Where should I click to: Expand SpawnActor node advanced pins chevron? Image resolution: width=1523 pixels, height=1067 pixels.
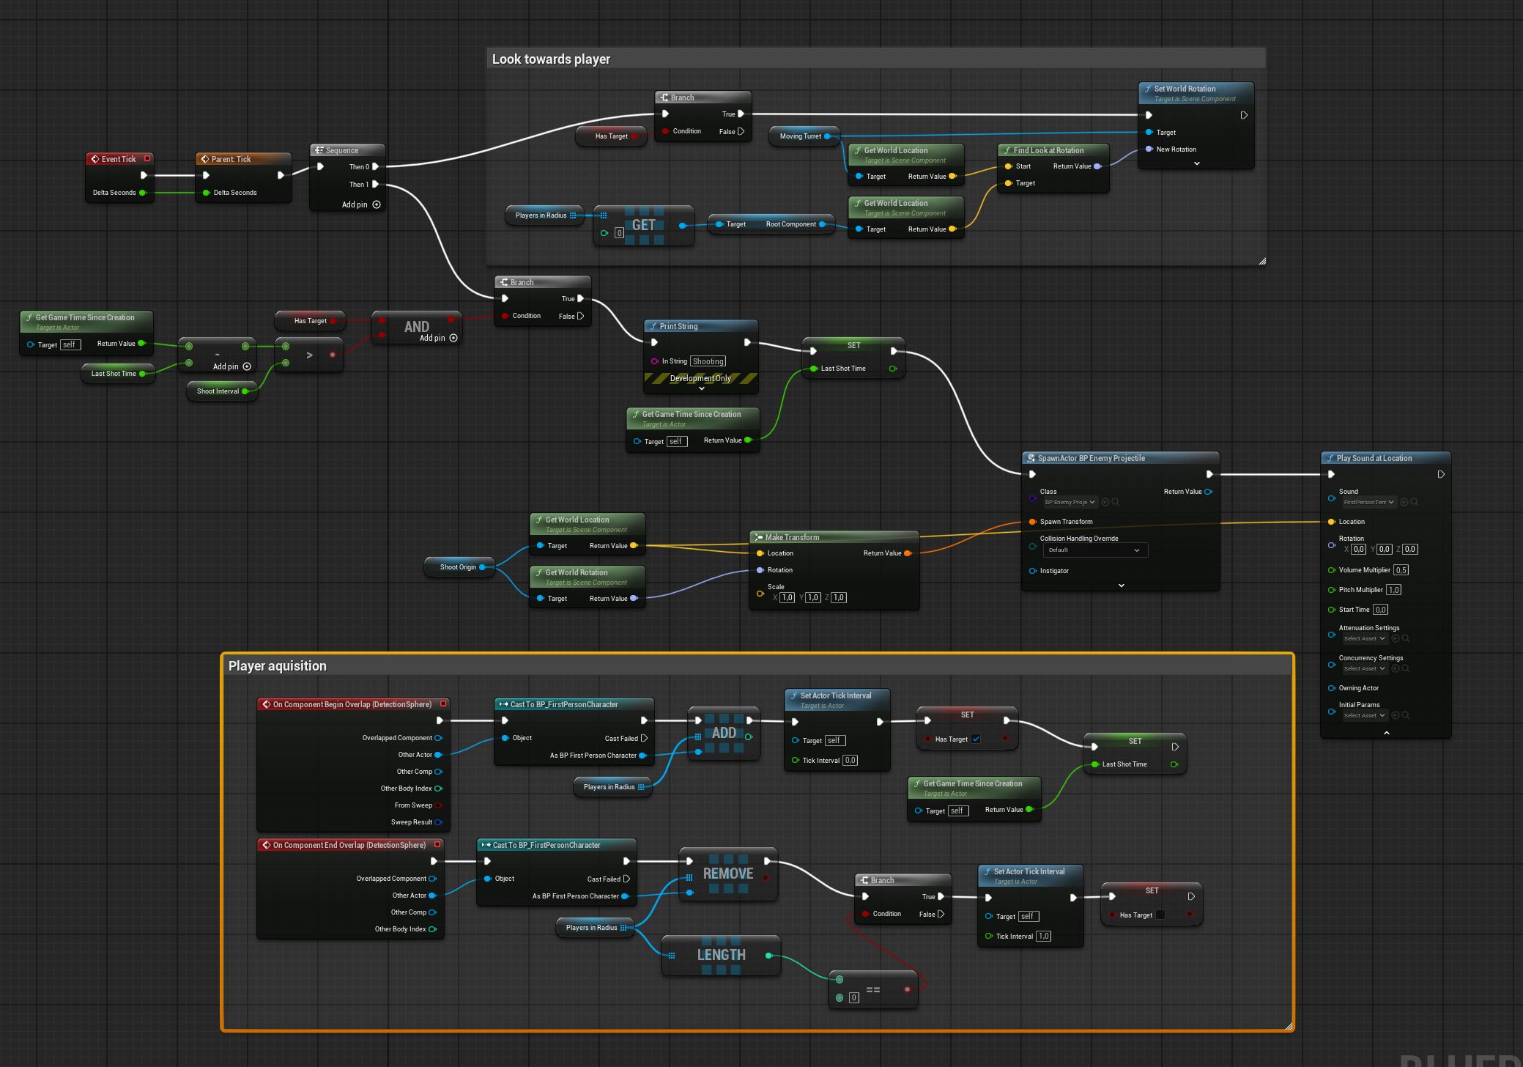1121,585
